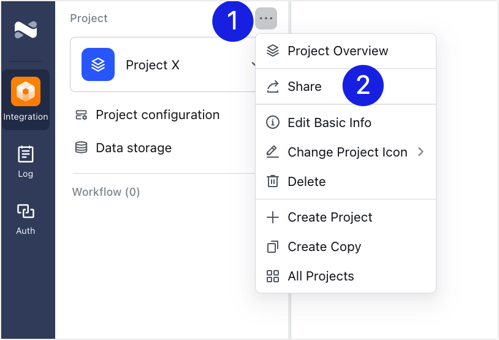Click the Project configuration icon
The width and height of the screenshot is (499, 340).
pos(81,115)
